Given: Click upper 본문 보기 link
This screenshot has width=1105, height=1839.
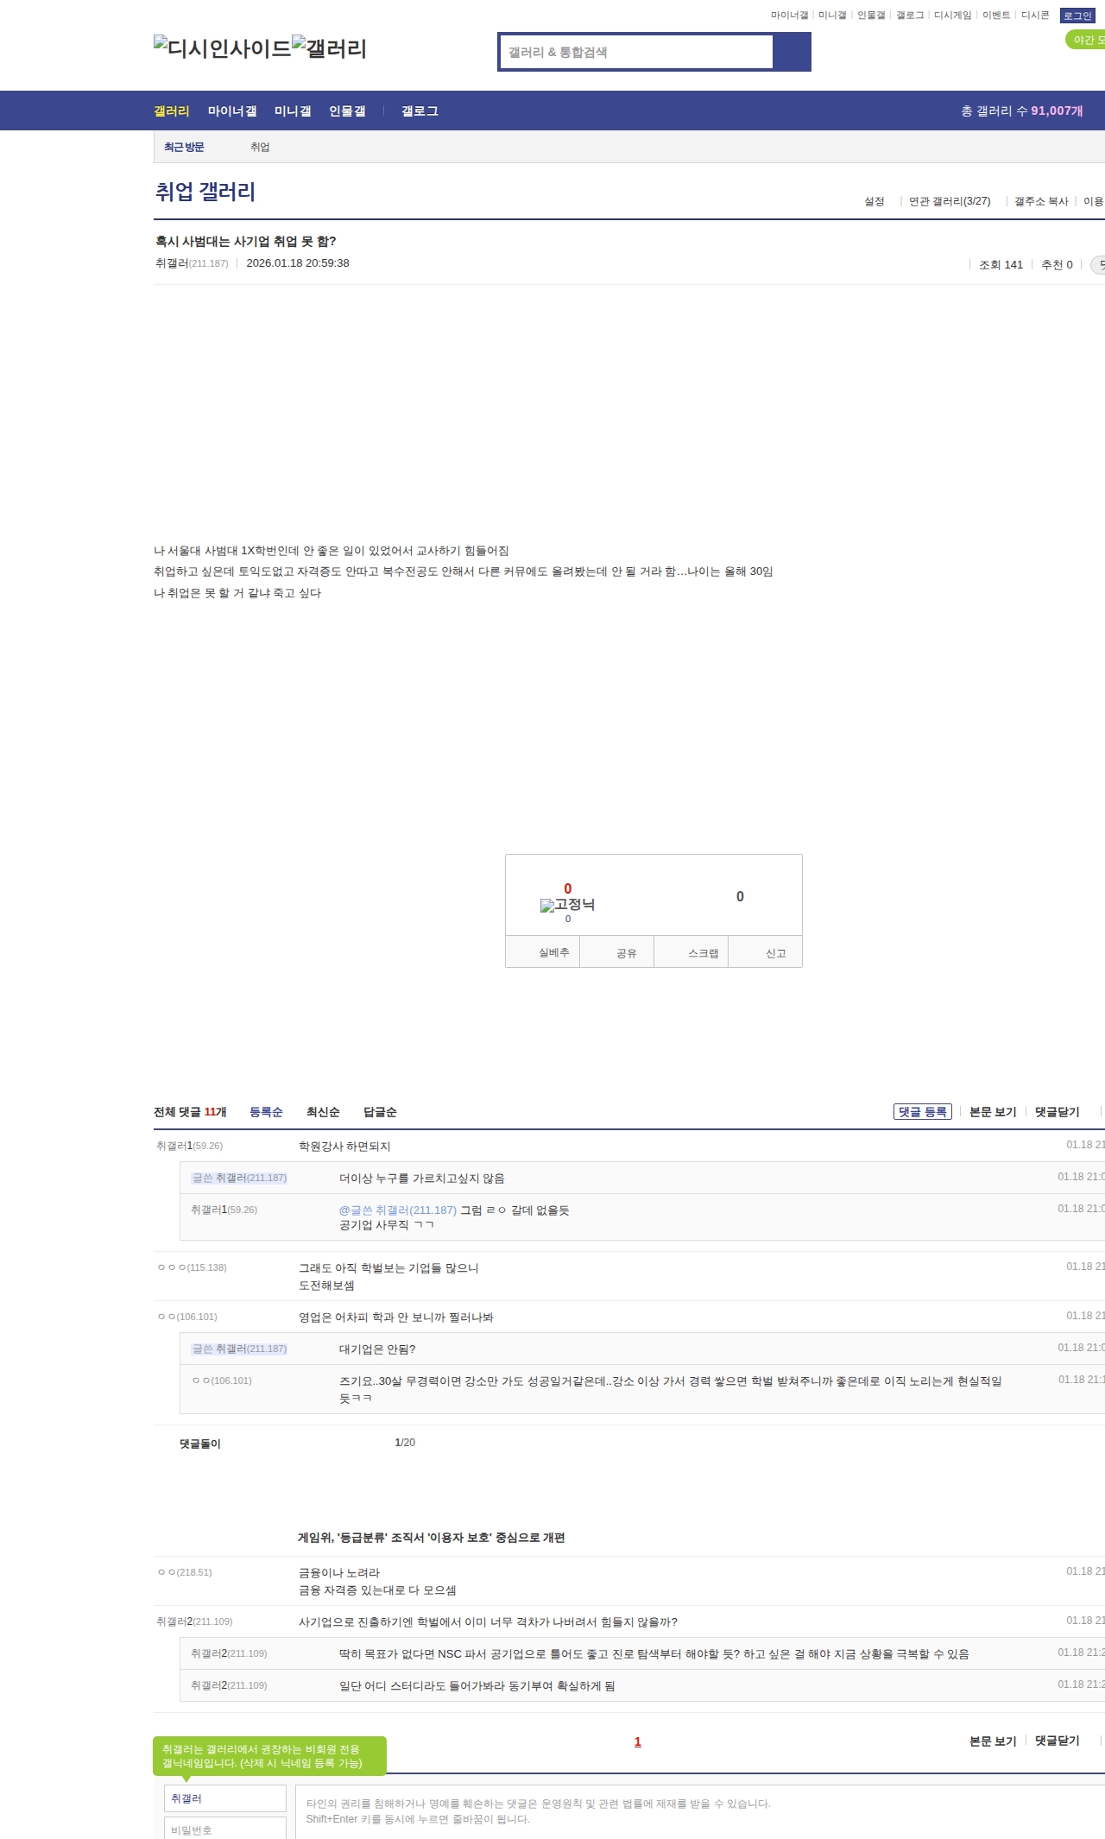Looking at the screenshot, I should tap(993, 1112).
